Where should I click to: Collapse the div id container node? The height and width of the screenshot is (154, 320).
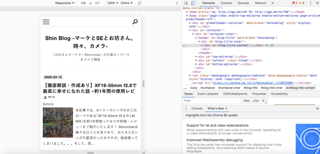tap(190, 30)
